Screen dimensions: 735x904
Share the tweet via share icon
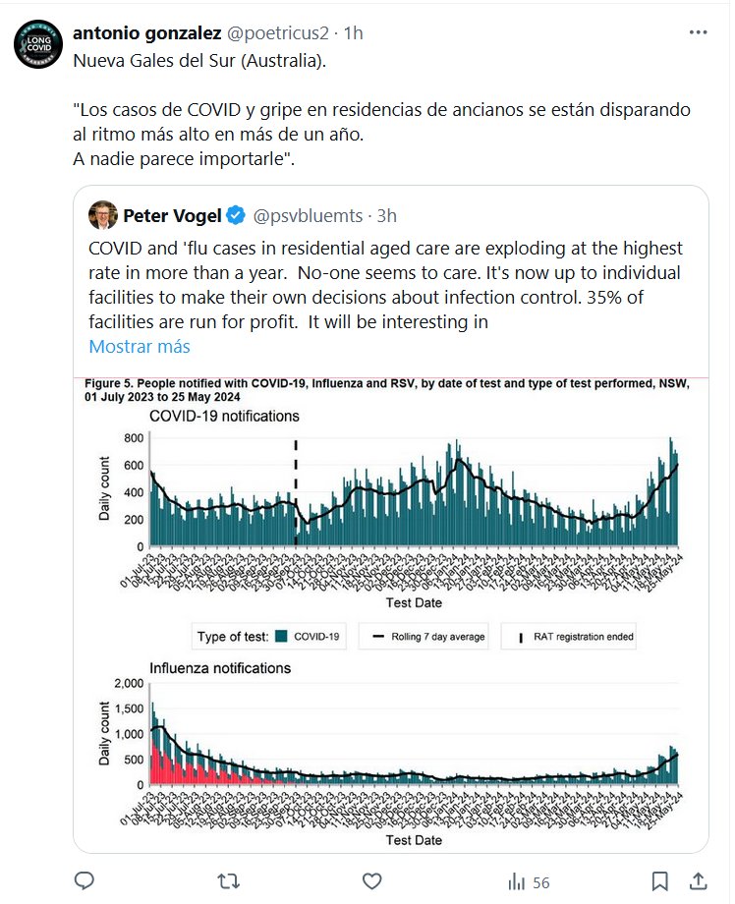tap(698, 880)
